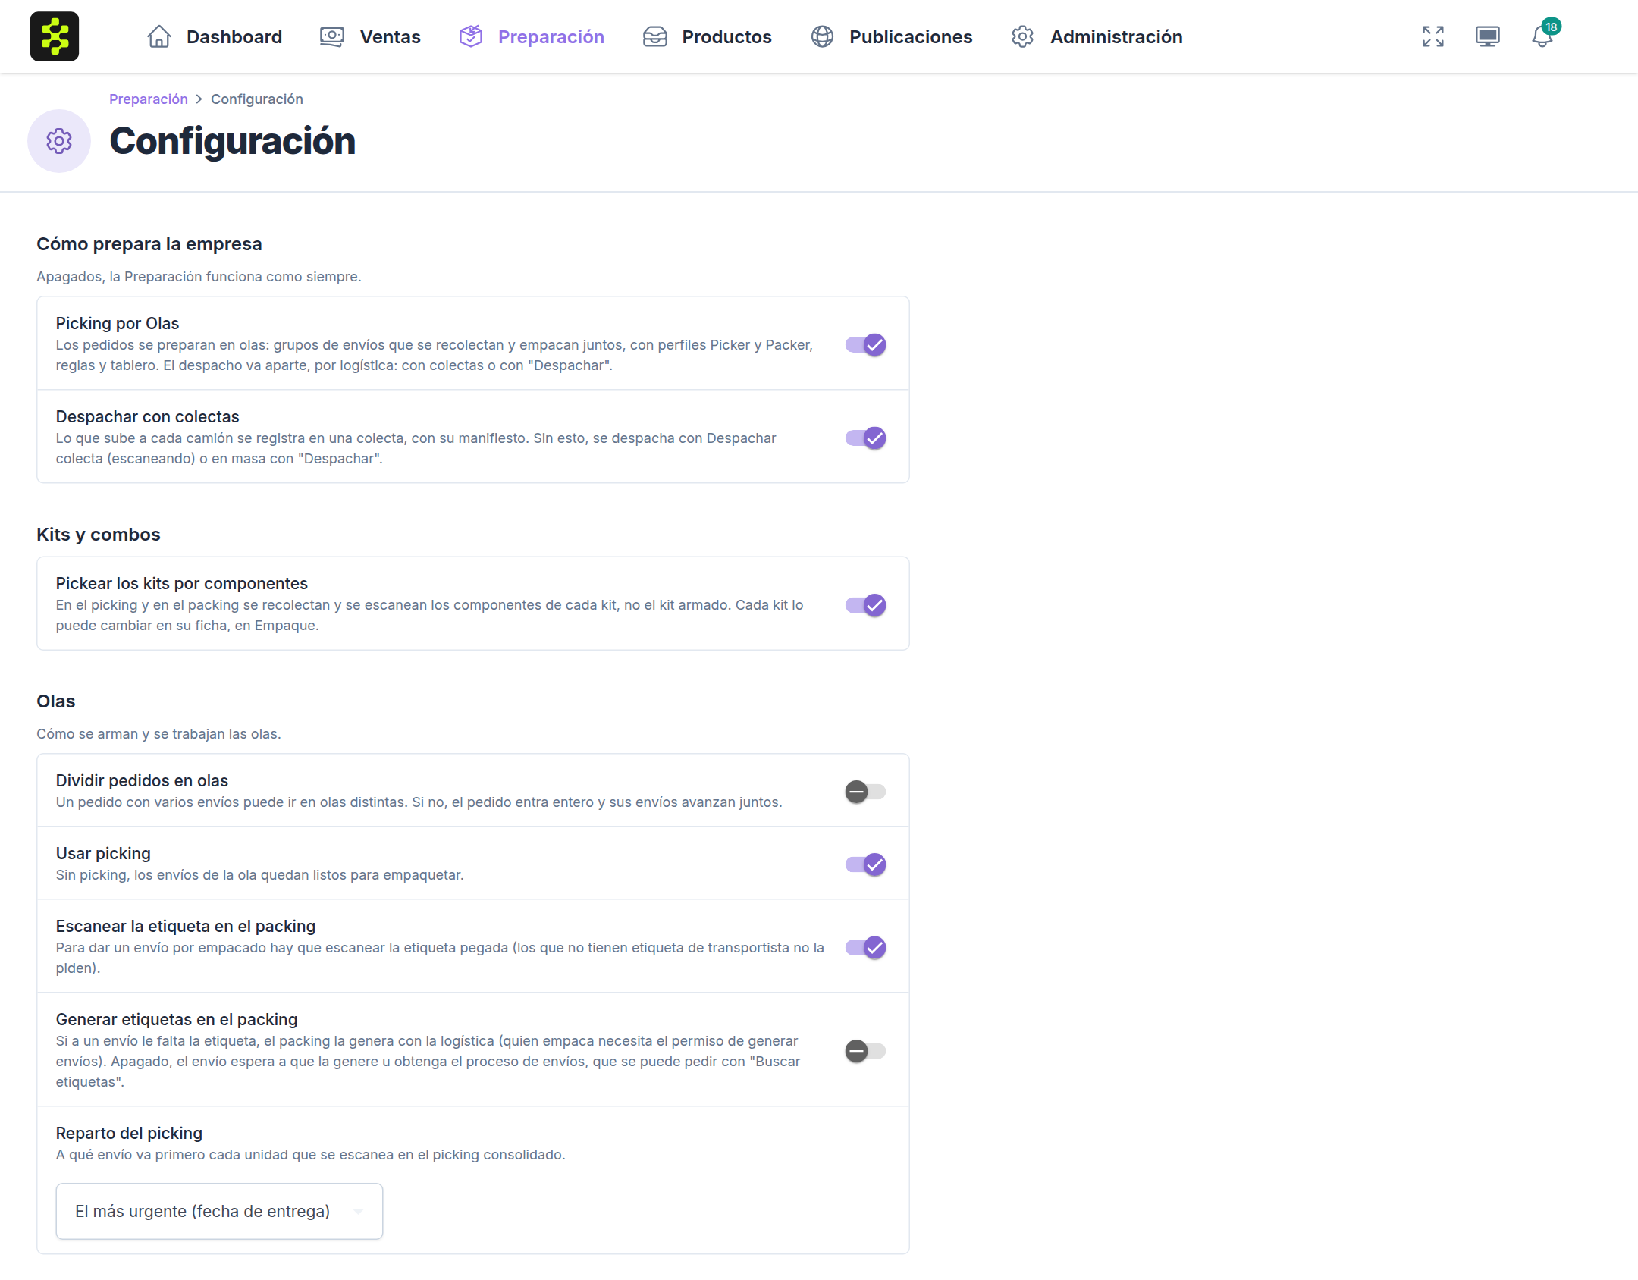Screen dimensions: 1638x1280
Task: Toggle Pickear los kits por componentes
Action: click(x=865, y=605)
